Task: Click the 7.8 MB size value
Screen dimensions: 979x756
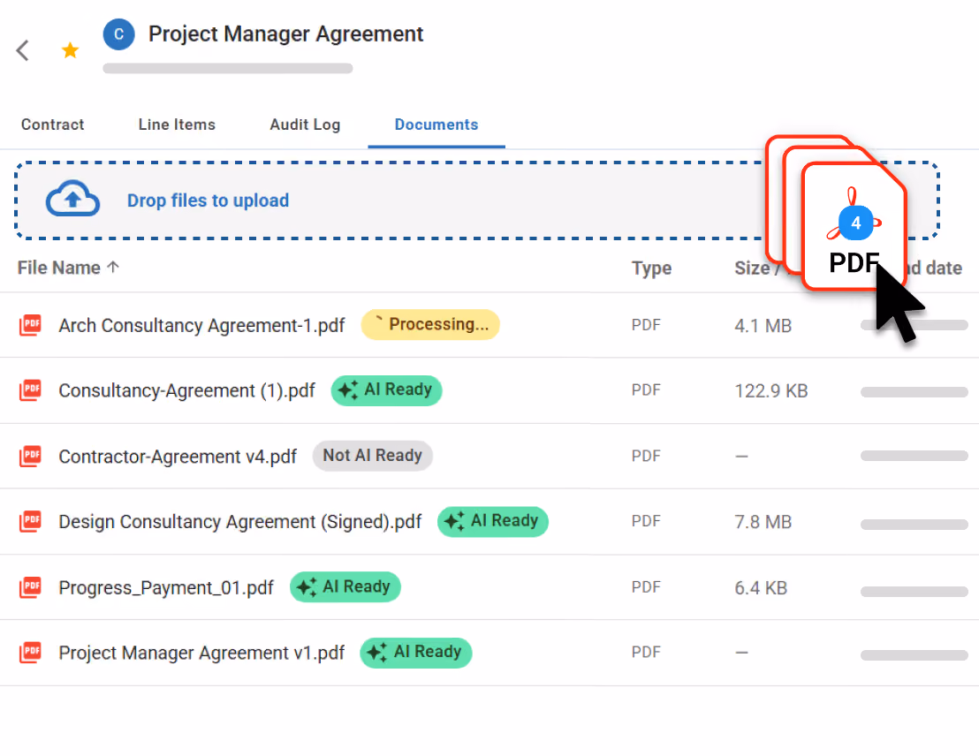Action: (763, 522)
